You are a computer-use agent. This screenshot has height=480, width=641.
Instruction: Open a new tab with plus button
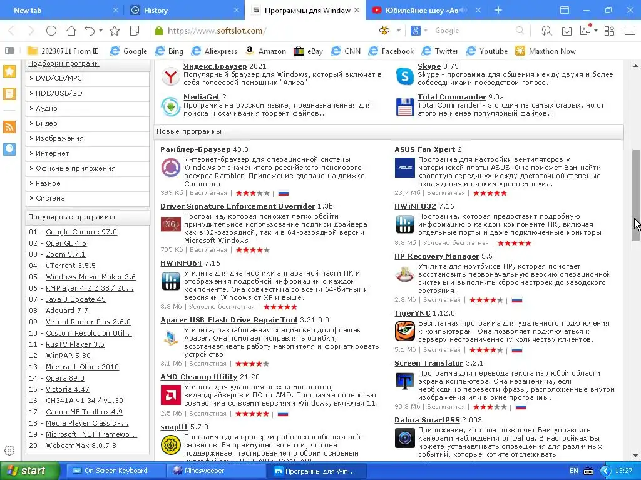(x=498, y=10)
